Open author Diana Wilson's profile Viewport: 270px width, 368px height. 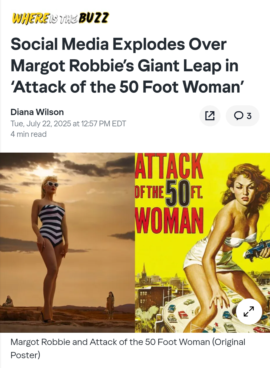[x=37, y=112]
